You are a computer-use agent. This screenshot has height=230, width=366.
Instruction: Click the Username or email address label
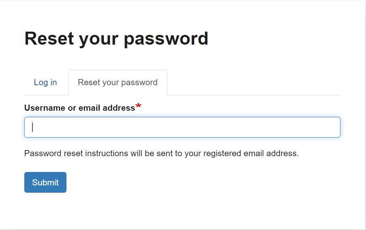[79, 108]
